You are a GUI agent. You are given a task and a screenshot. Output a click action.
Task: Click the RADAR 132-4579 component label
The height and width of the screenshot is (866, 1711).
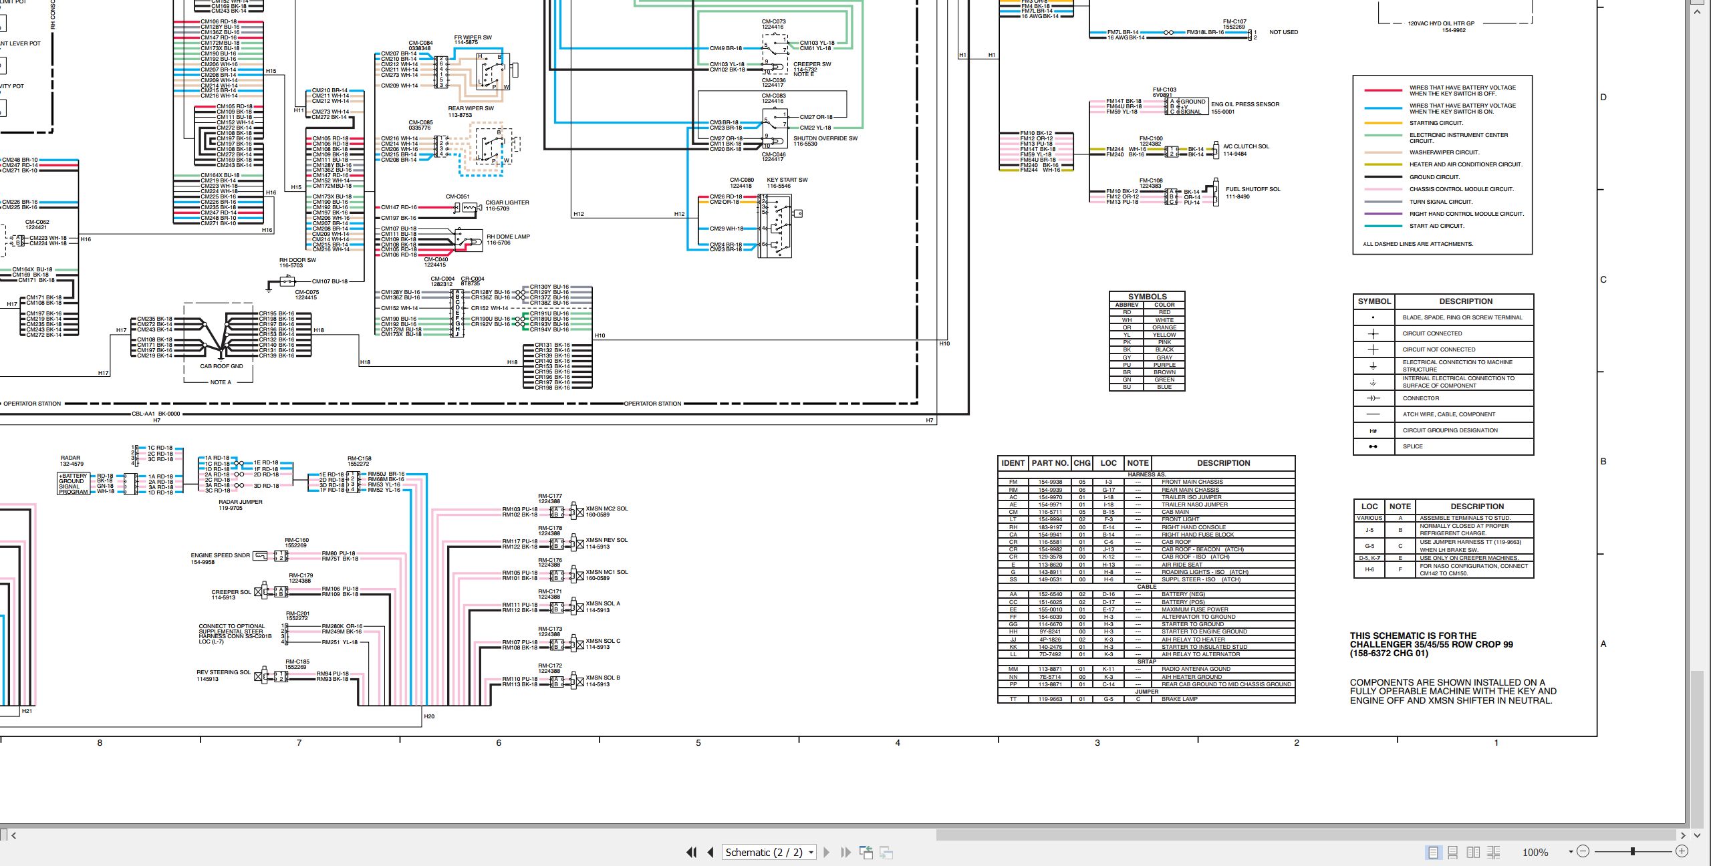point(72,461)
